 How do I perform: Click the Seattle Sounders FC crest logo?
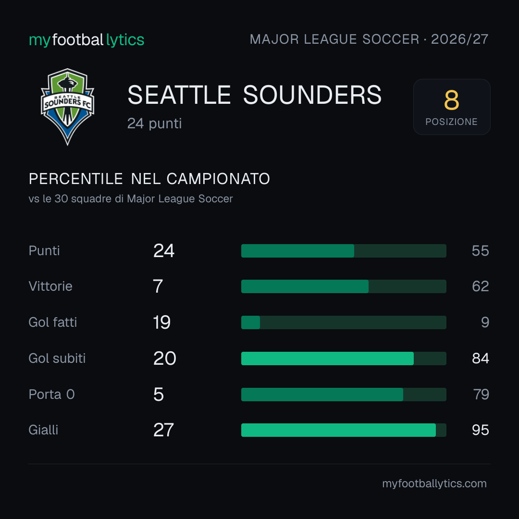(x=68, y=107)
